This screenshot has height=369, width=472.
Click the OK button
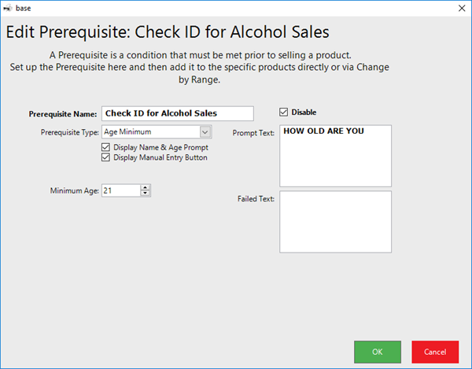coord(378,352)
